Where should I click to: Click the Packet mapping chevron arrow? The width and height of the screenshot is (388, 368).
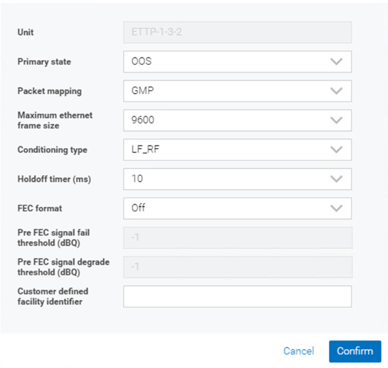click(x=337, y=91)
